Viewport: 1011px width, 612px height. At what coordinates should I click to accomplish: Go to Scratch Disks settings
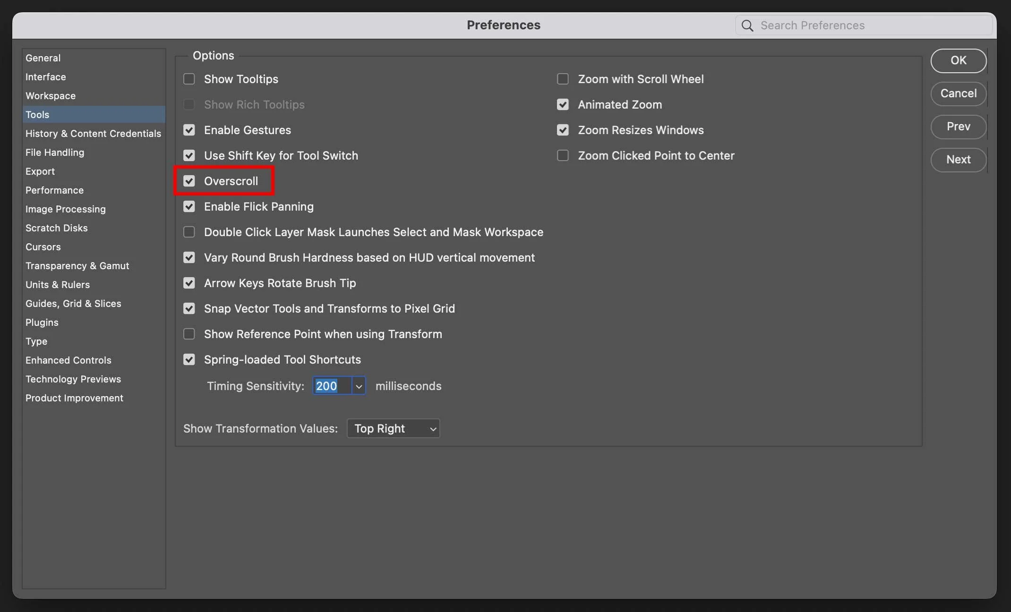[94, 228]
